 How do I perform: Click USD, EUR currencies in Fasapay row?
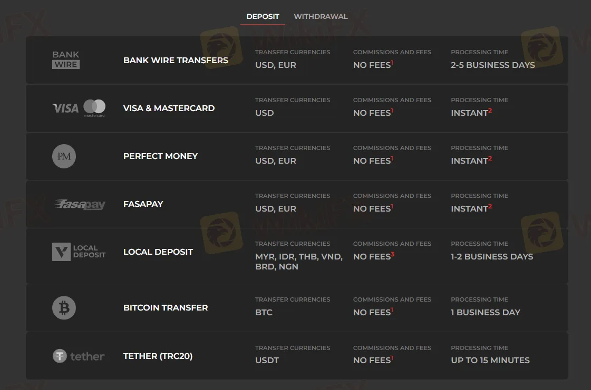[276, 208]
